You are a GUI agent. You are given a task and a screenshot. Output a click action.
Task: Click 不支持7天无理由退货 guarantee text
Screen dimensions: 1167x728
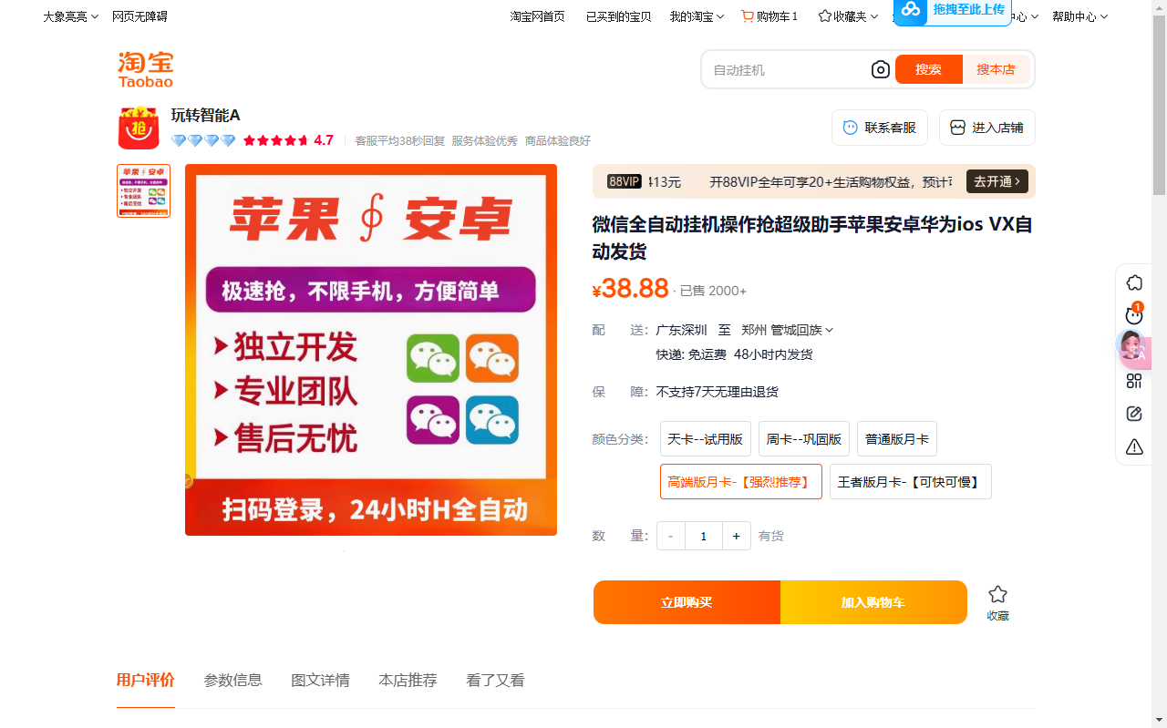click(x=718, y=392)
